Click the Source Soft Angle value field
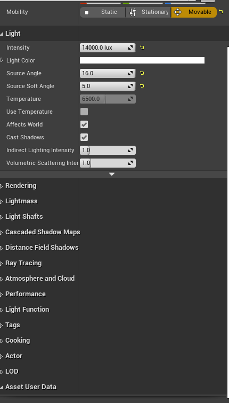Image resolution: width=229 pixels, height=403 pixels. tap(108, 86)
